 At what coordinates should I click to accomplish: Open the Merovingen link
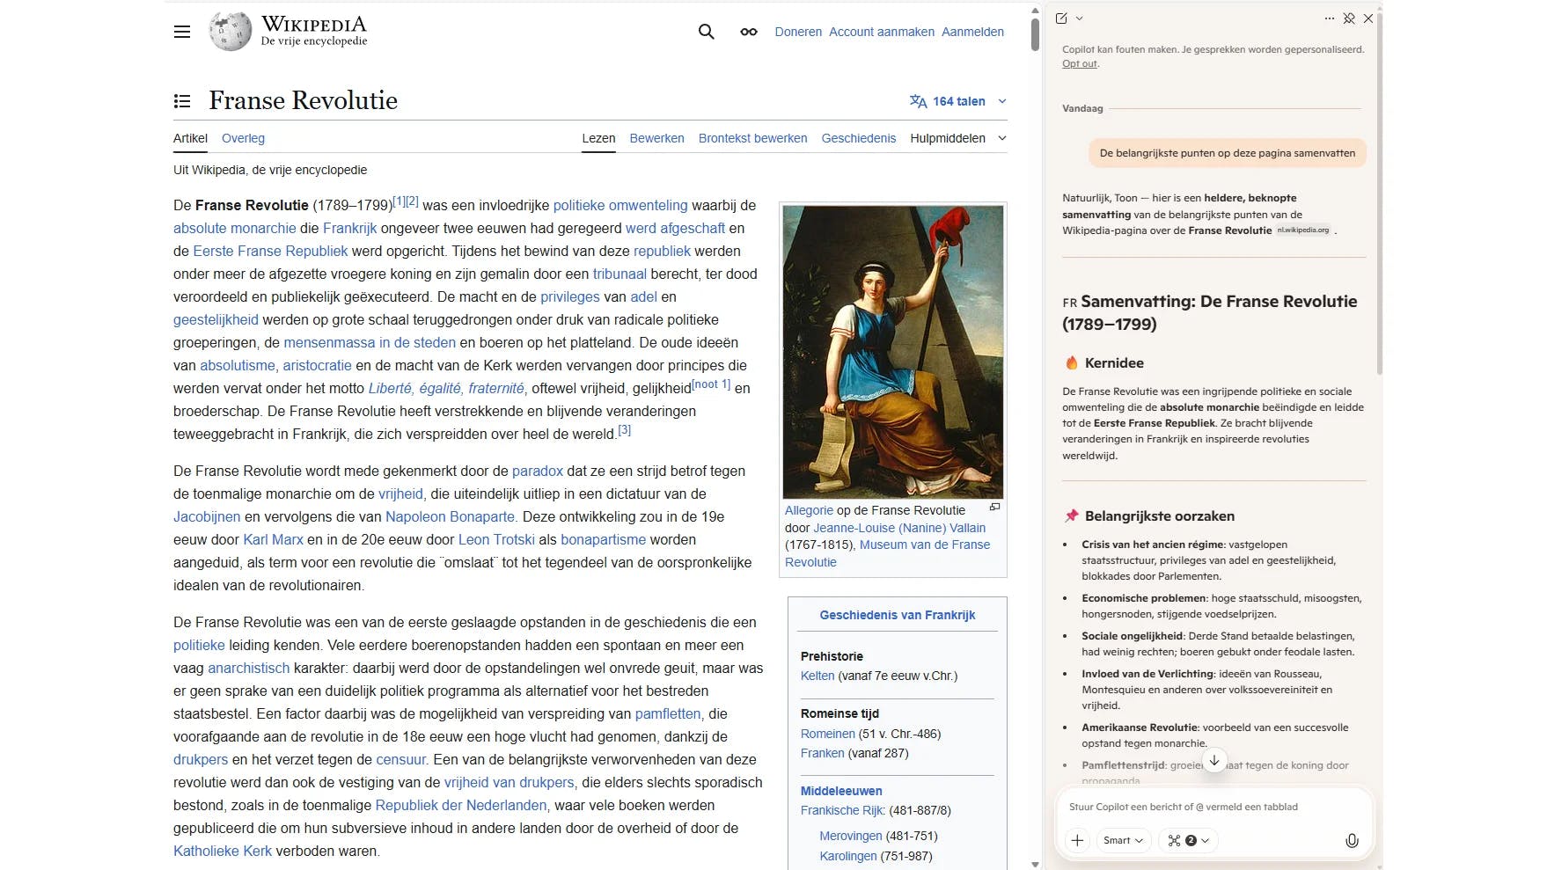coord(851,836)
